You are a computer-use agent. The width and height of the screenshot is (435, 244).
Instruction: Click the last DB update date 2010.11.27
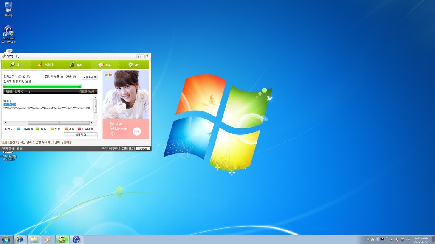(128, 149)
